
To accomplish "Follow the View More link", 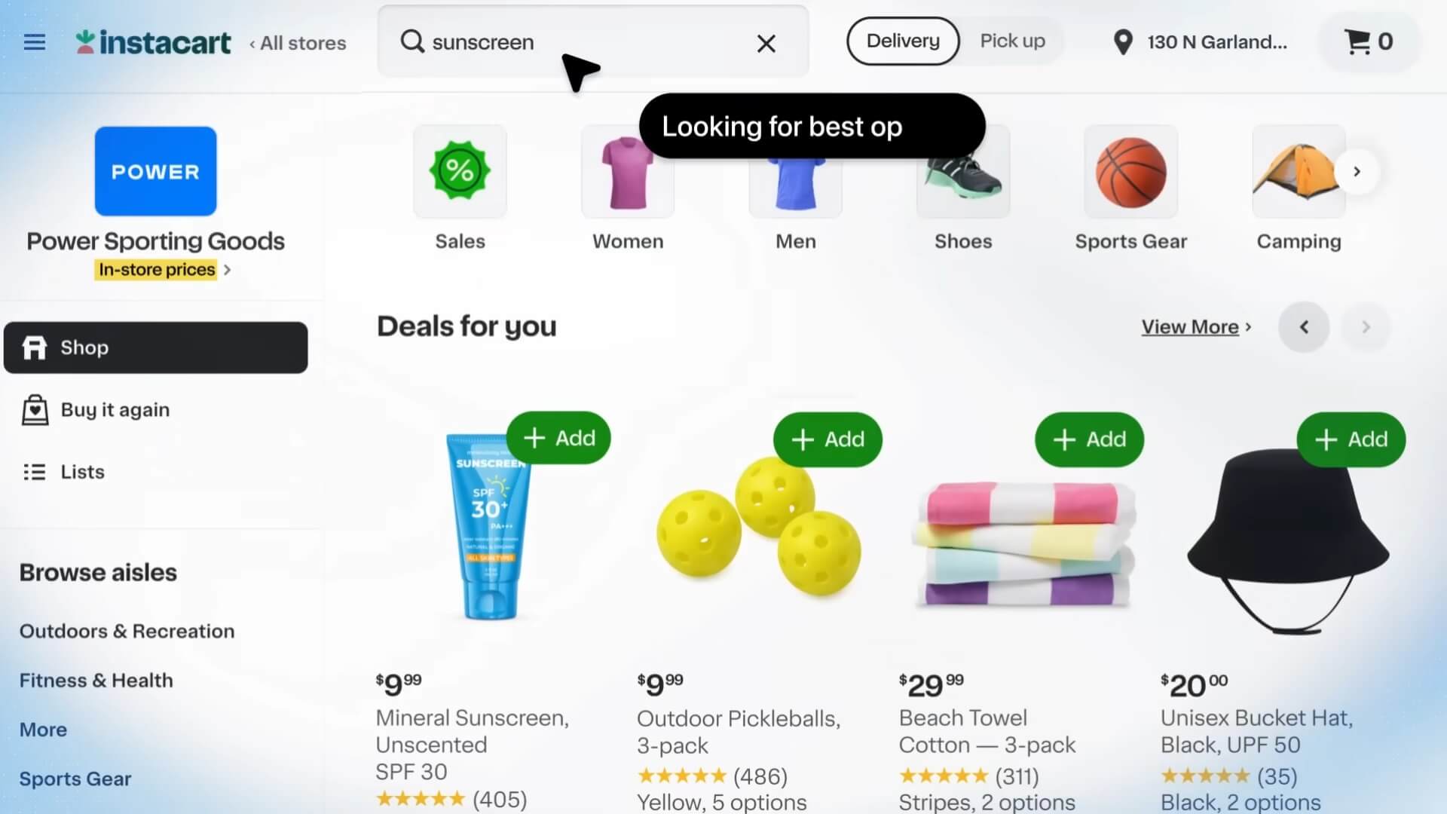I will 1196,327.
